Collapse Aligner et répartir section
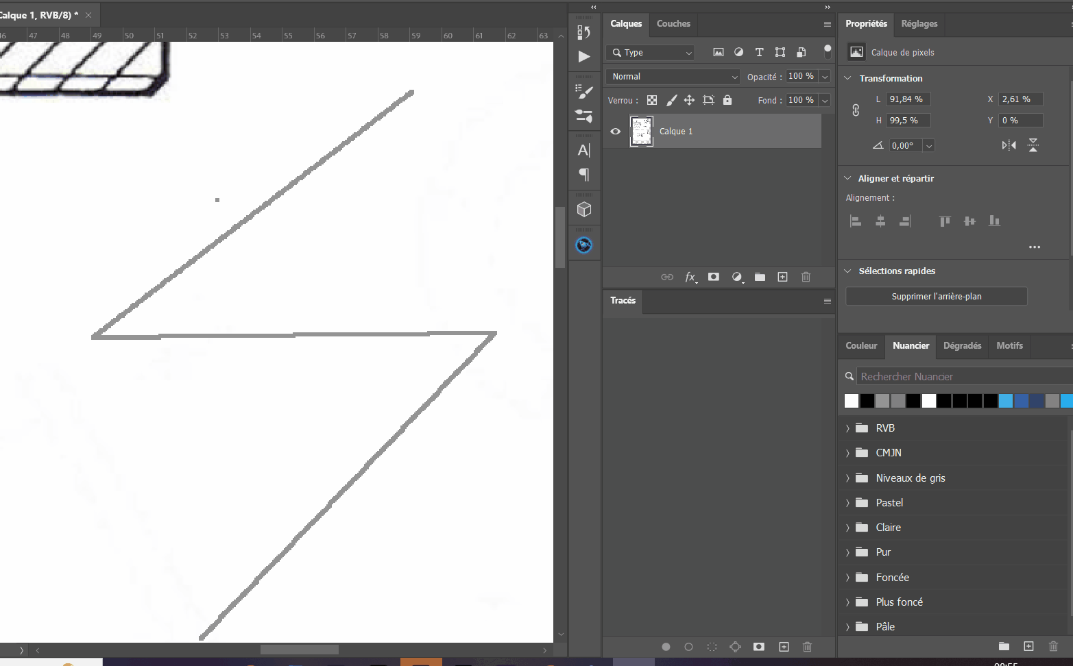Image resolution: width=1073 pixels, height=666 pixels. click(x=847, y=178)
